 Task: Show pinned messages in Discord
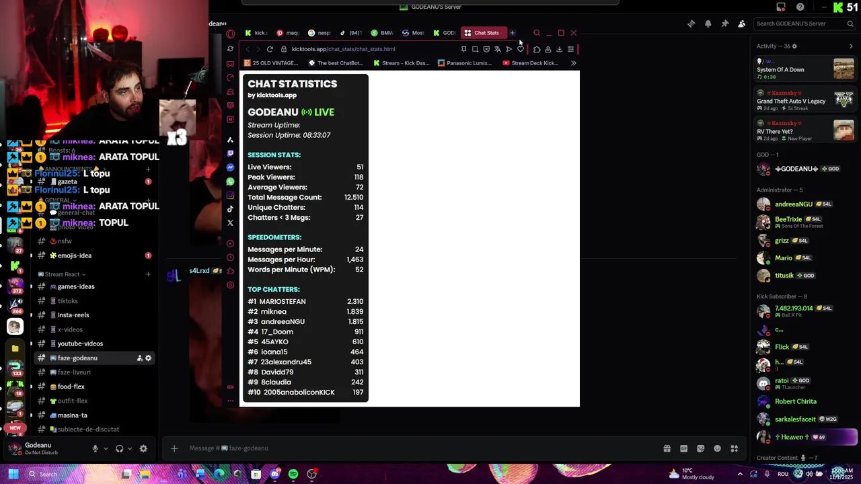725,24
